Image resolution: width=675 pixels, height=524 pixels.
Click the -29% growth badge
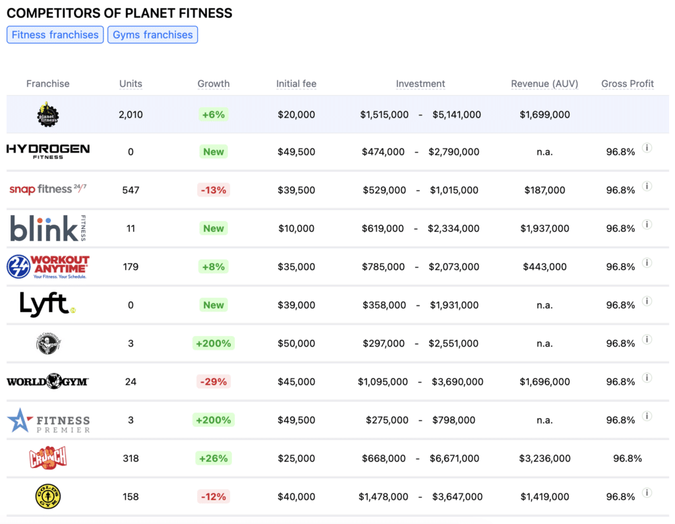point(214,382)
